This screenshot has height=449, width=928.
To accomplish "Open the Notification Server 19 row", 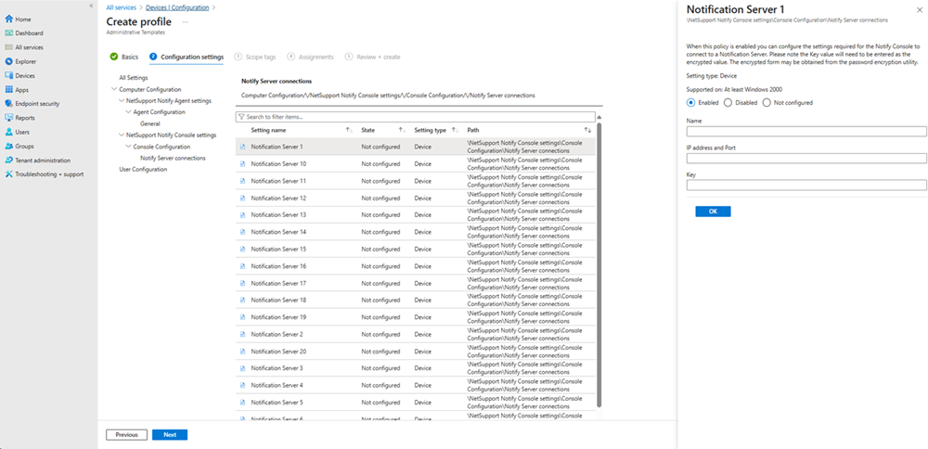I will [416, 317].
